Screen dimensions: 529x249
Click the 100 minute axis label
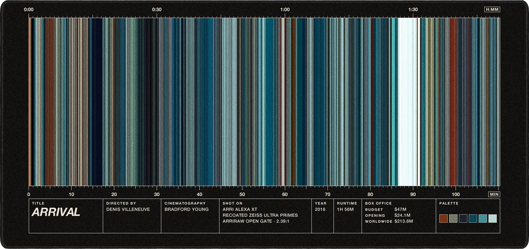coord(456,194)
